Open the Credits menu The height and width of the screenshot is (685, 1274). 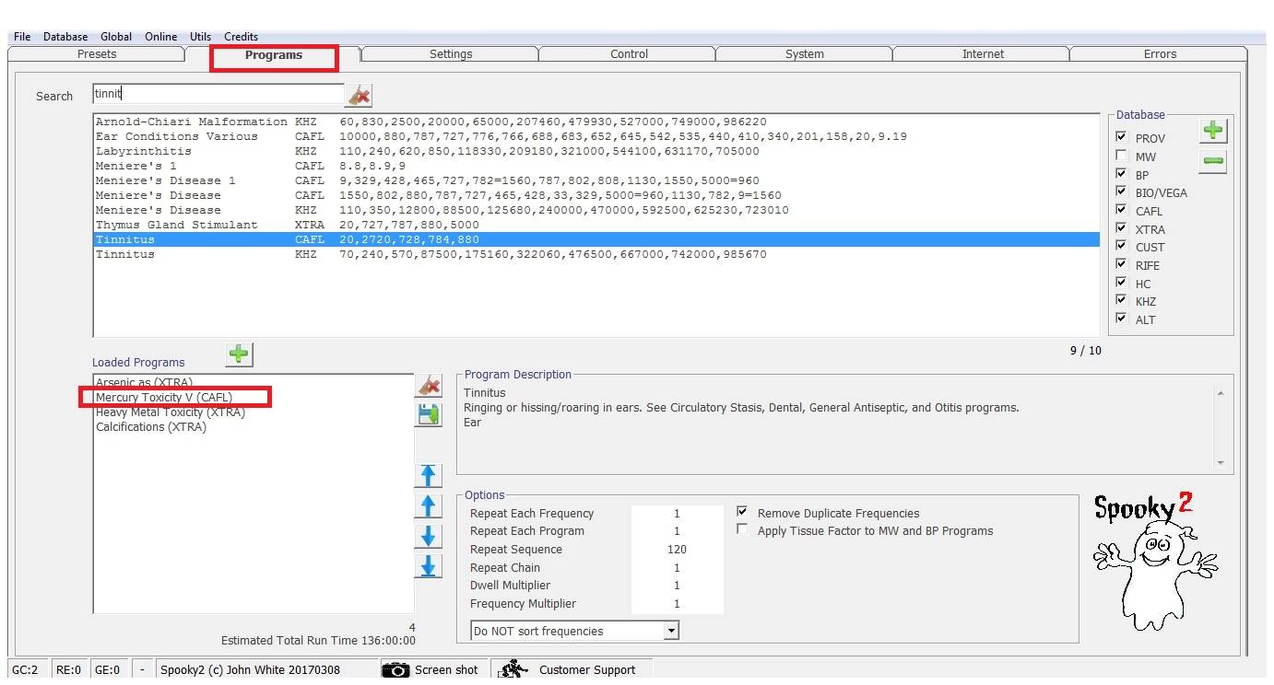point(241,37)
